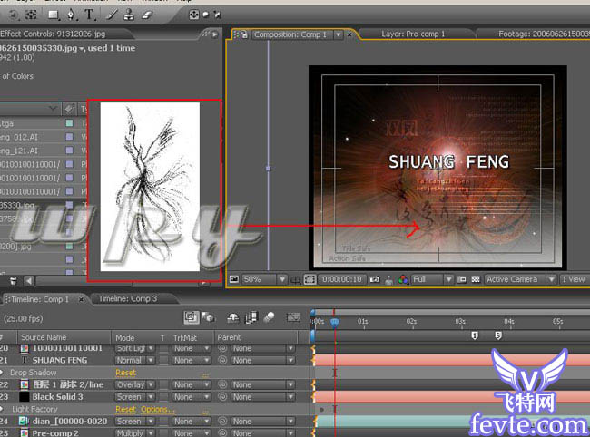Click the view axis mode icon

pos(218,15)
